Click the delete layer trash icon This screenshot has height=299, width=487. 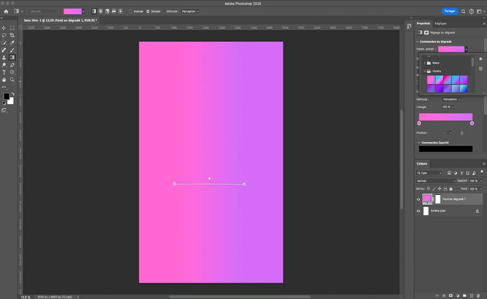478,296
